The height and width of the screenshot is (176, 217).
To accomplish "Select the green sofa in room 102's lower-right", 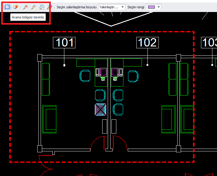I will coord(168,119).
